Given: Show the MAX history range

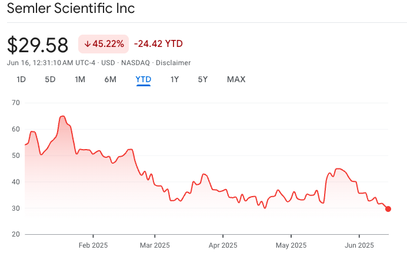Looking at the screenshot, I should [x=236, y=79].
